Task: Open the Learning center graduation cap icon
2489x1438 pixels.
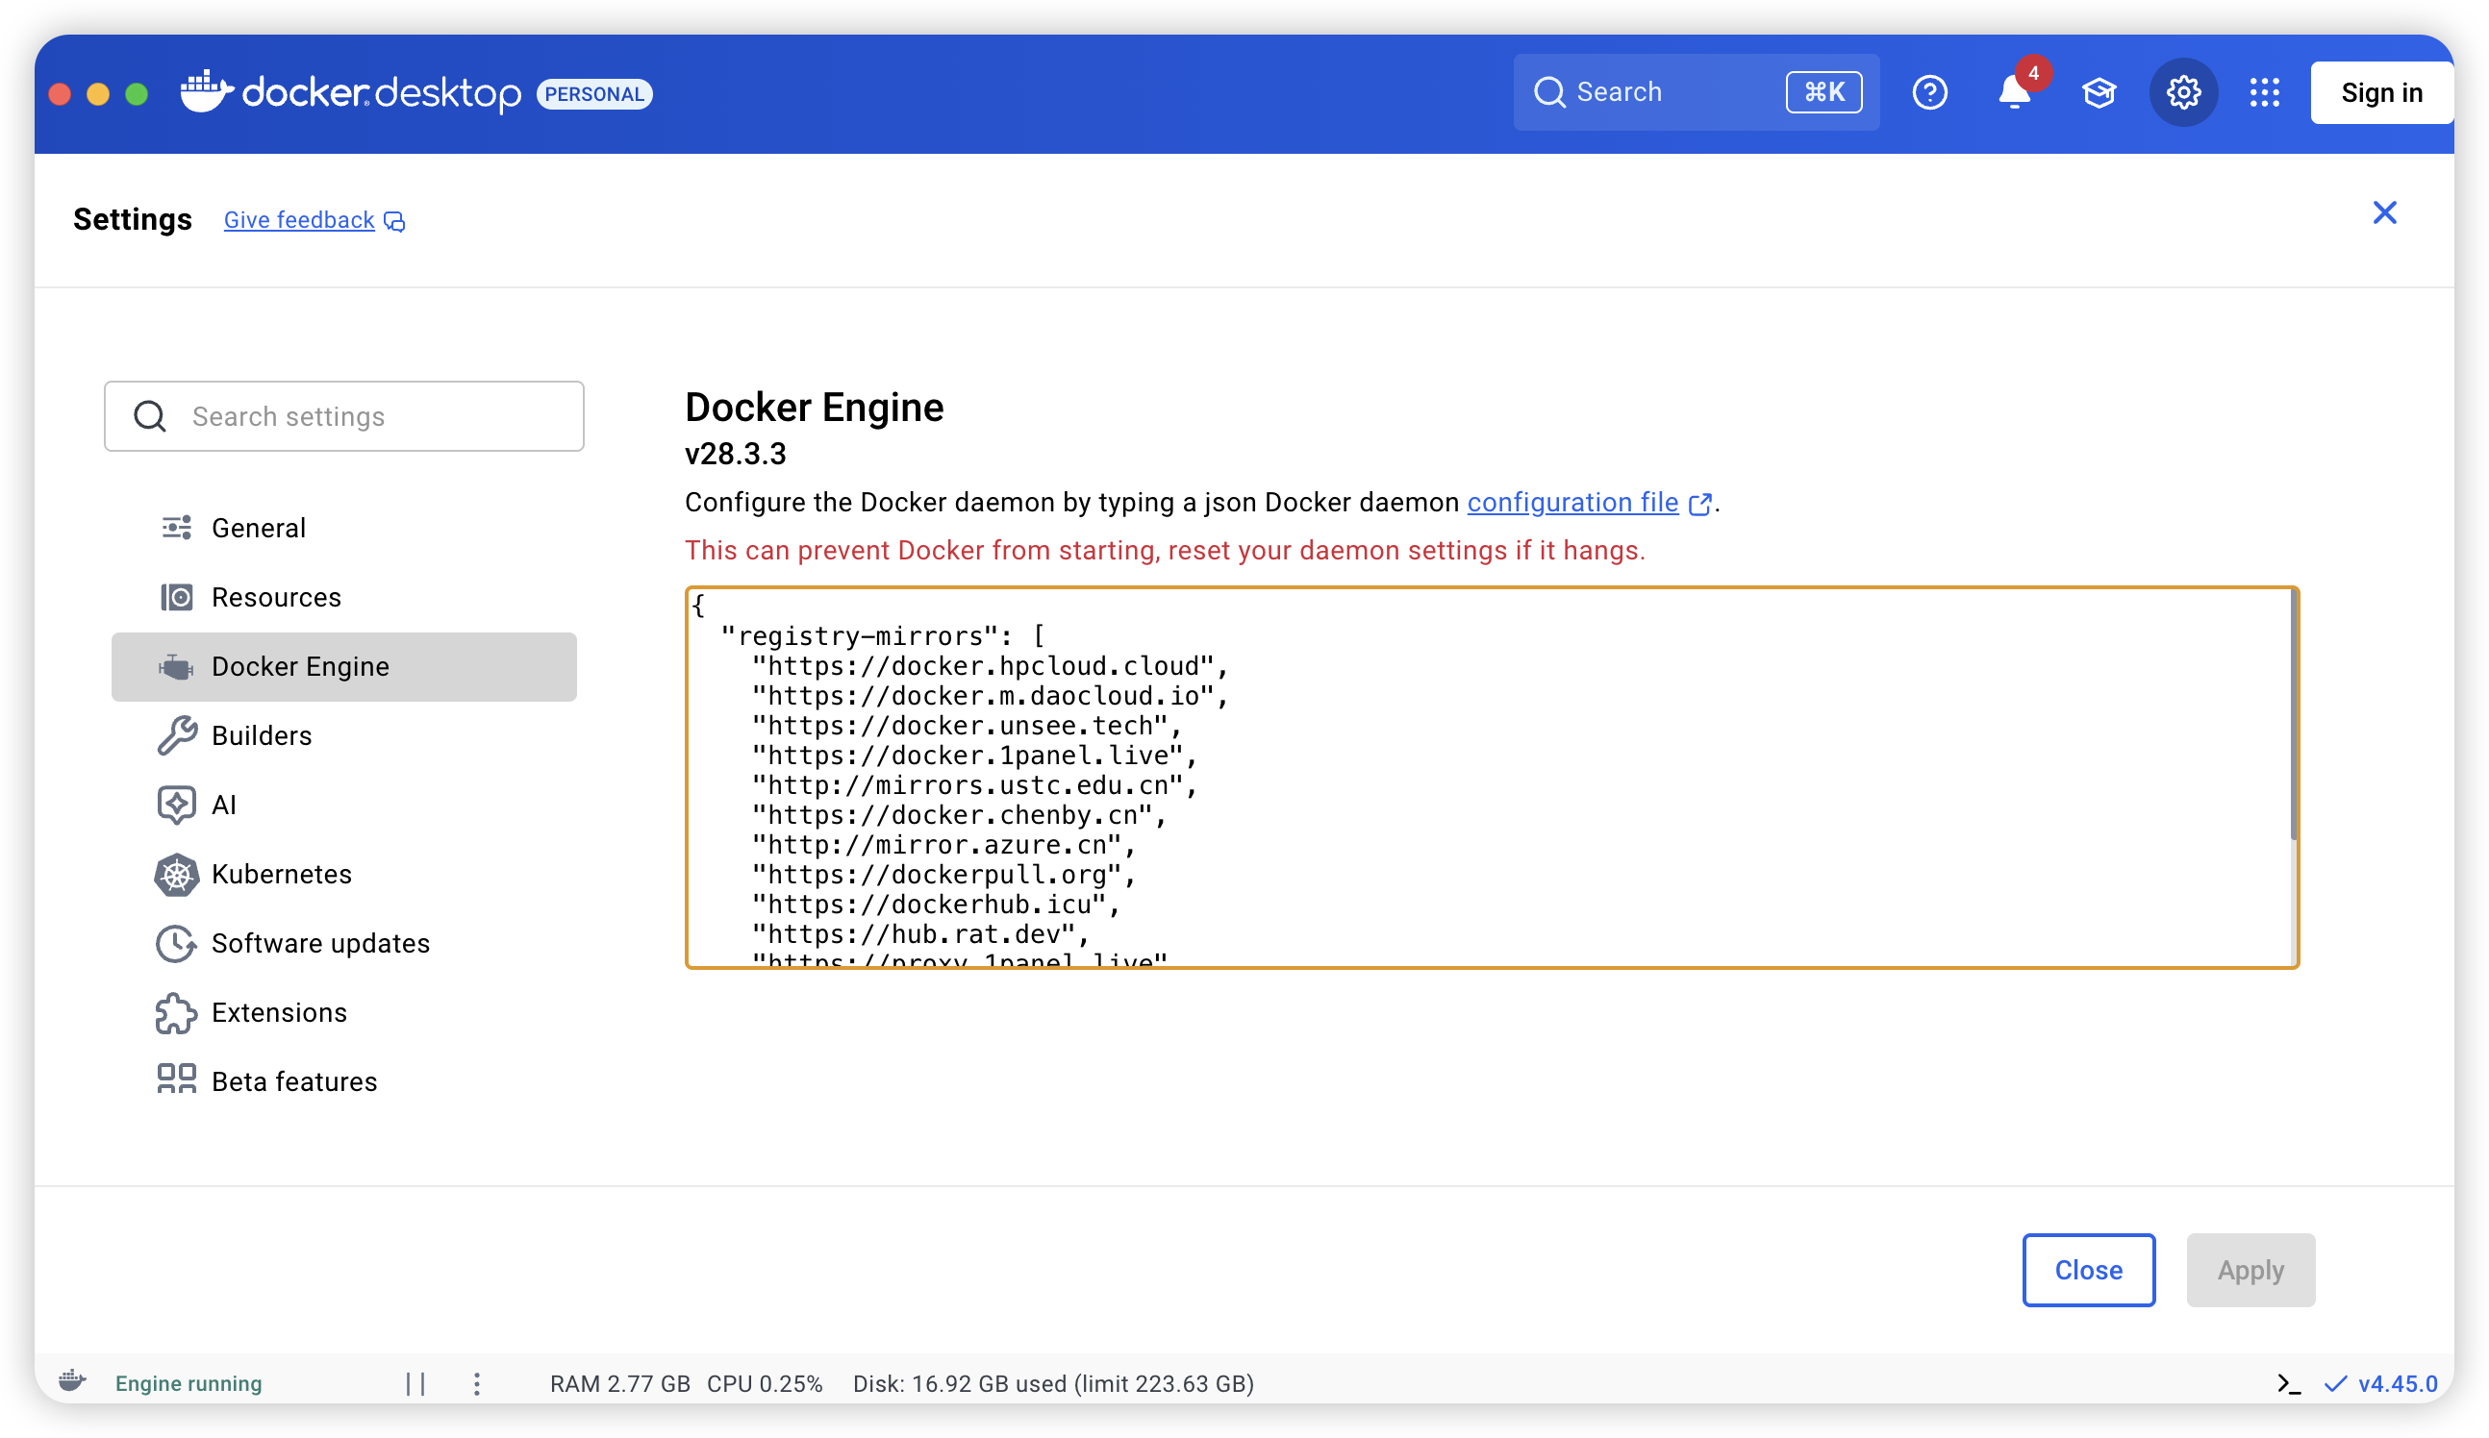Action: pyautogui.click(x=2099, y=93)
